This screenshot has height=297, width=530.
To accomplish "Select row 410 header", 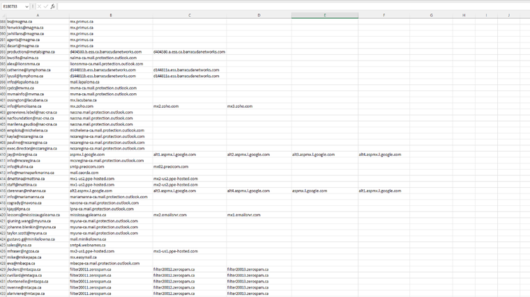I will tap(3, 154).
